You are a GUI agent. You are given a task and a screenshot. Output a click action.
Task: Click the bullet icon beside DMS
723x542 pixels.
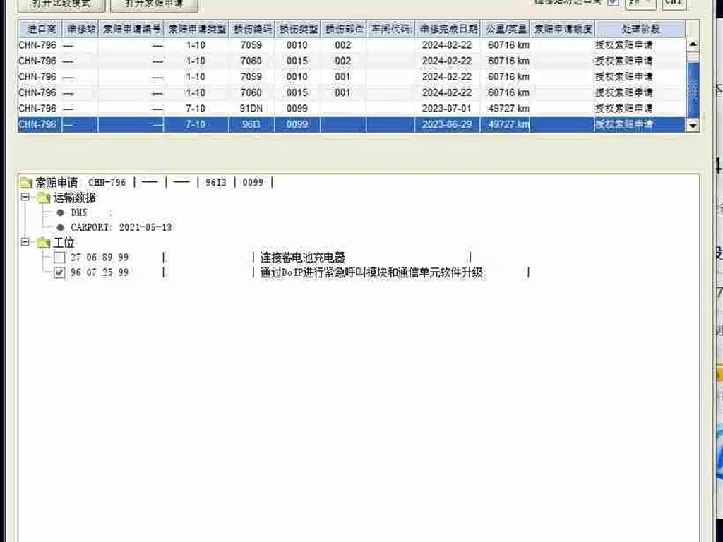(60, 212)
